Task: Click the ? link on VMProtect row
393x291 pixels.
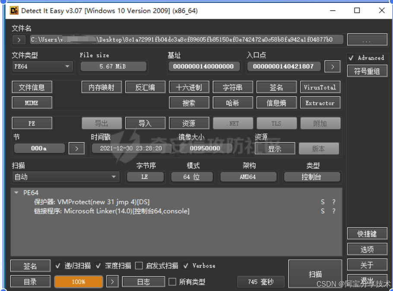Action: click(x=333, y=202)
